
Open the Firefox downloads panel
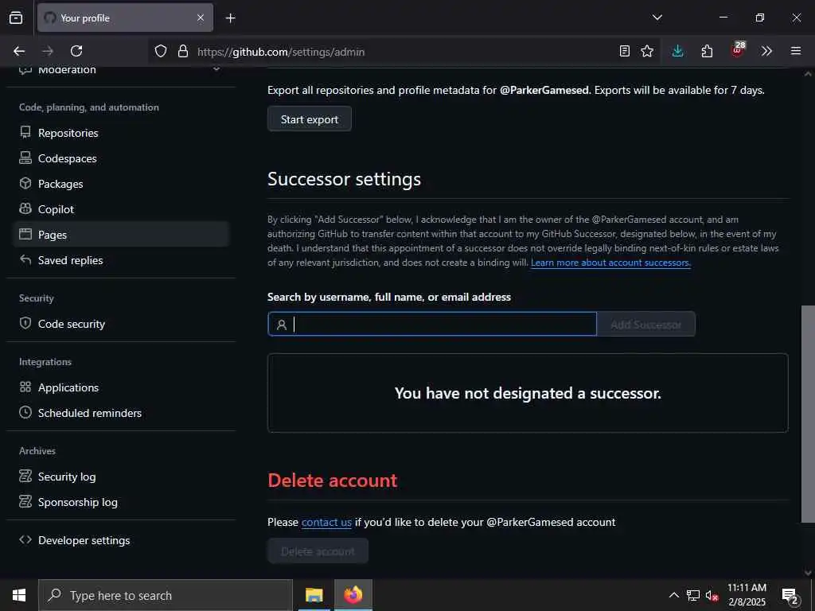click(677, 51)
